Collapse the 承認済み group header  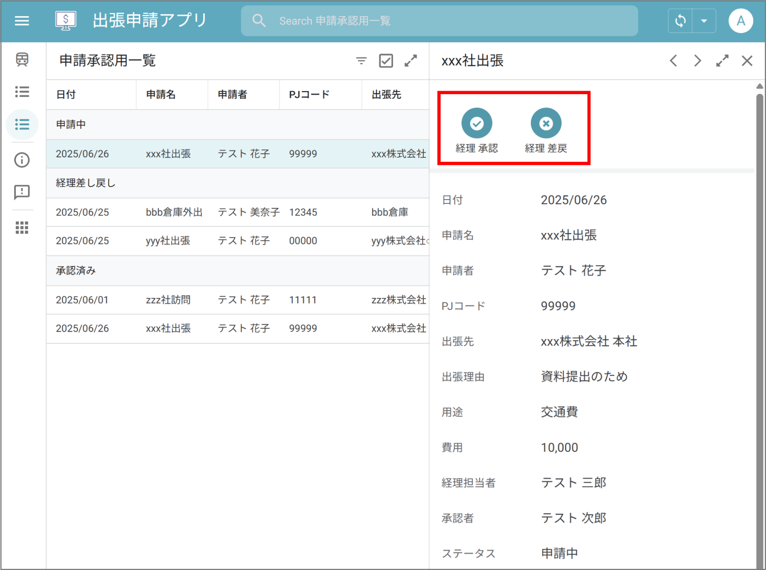[238, 271]
